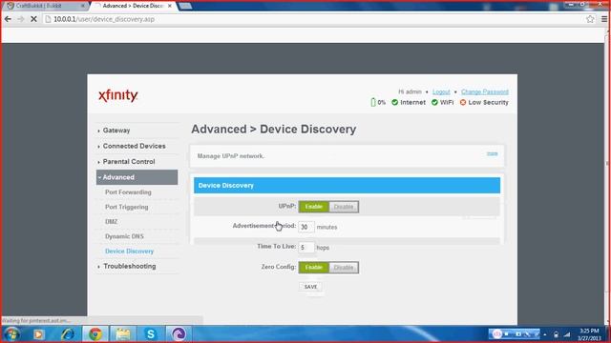Close the CraftBukkit browser tab
Viewport: 611px width, 343px height.
(83, 6)
